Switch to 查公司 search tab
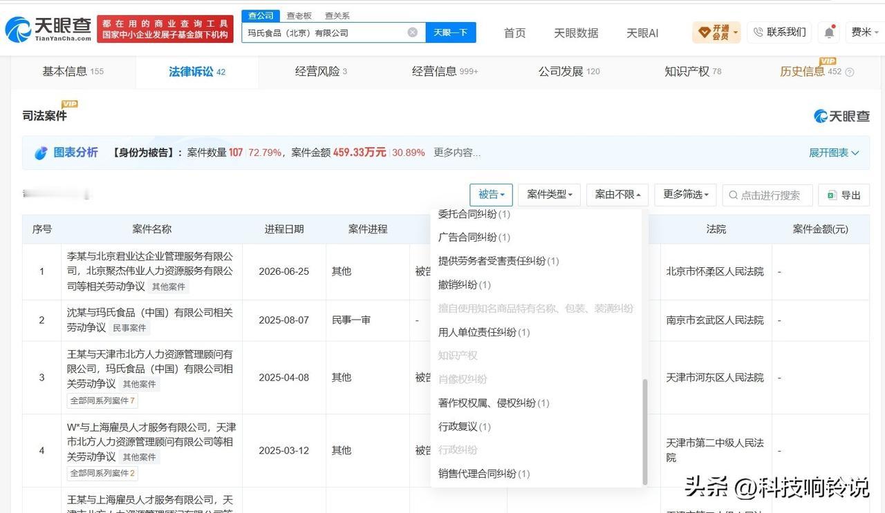Viewport: 885px width, 513px height. click(261, 16)
